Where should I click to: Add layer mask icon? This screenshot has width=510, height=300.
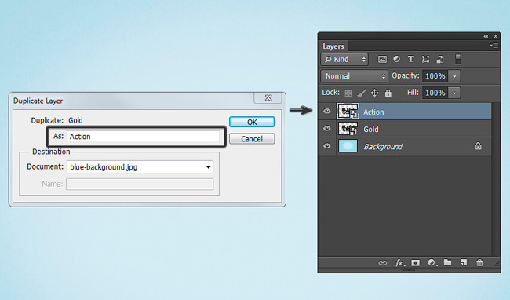tap(415, 262)
